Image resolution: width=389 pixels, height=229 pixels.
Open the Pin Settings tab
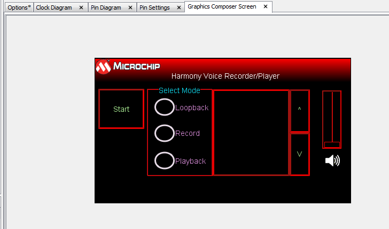(154, 7)
